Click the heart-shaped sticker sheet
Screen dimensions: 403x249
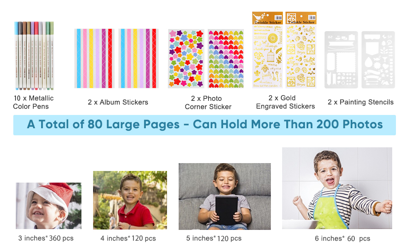226,59
